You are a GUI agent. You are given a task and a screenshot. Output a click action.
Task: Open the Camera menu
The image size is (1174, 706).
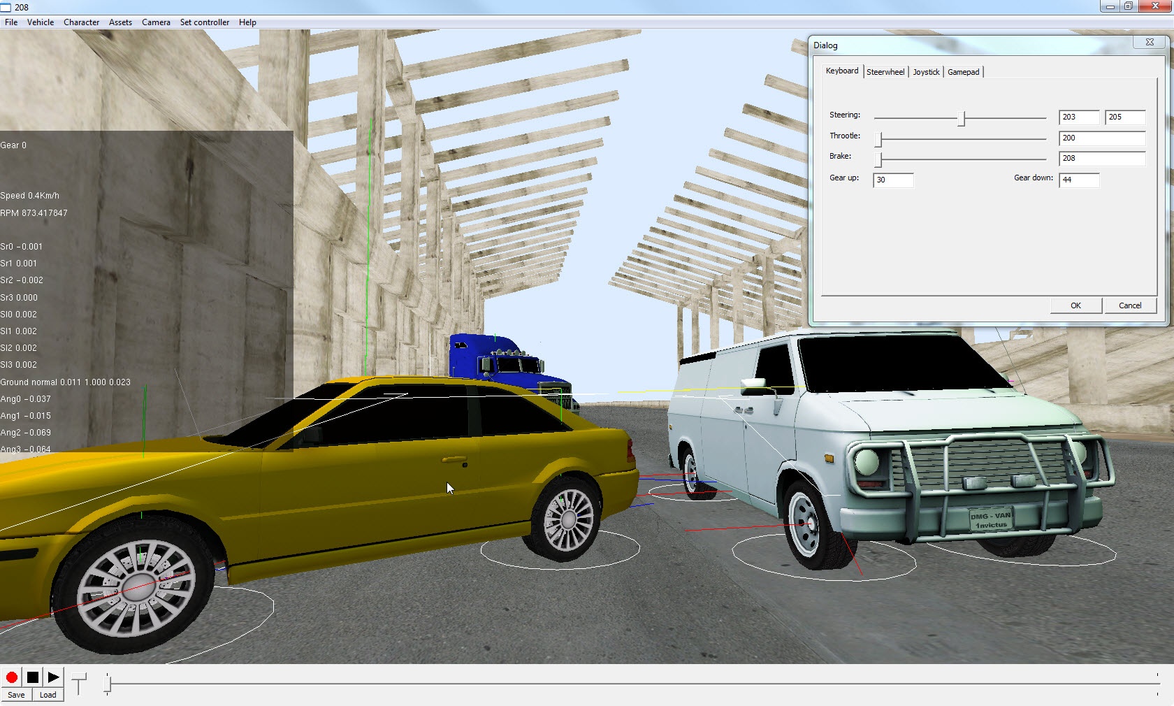click(156, 22)
